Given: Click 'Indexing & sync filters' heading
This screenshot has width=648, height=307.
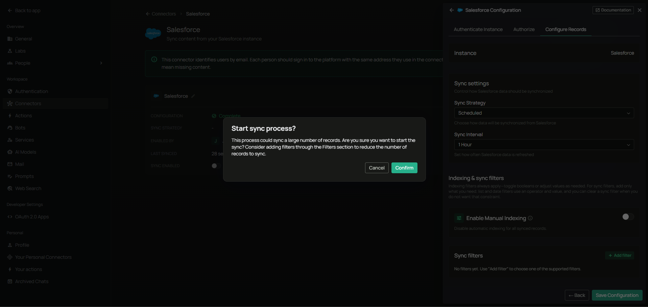Looking at the screenshot, I should tap(476, 178).
